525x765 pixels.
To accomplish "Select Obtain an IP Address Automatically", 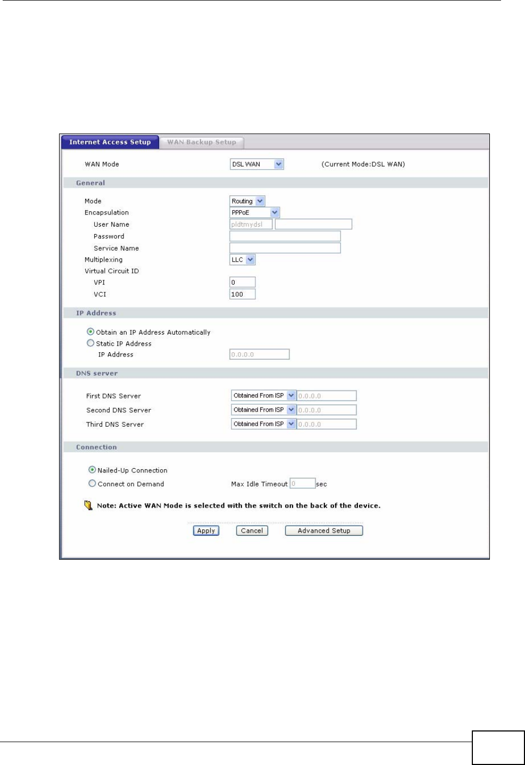I will [90, 331].
